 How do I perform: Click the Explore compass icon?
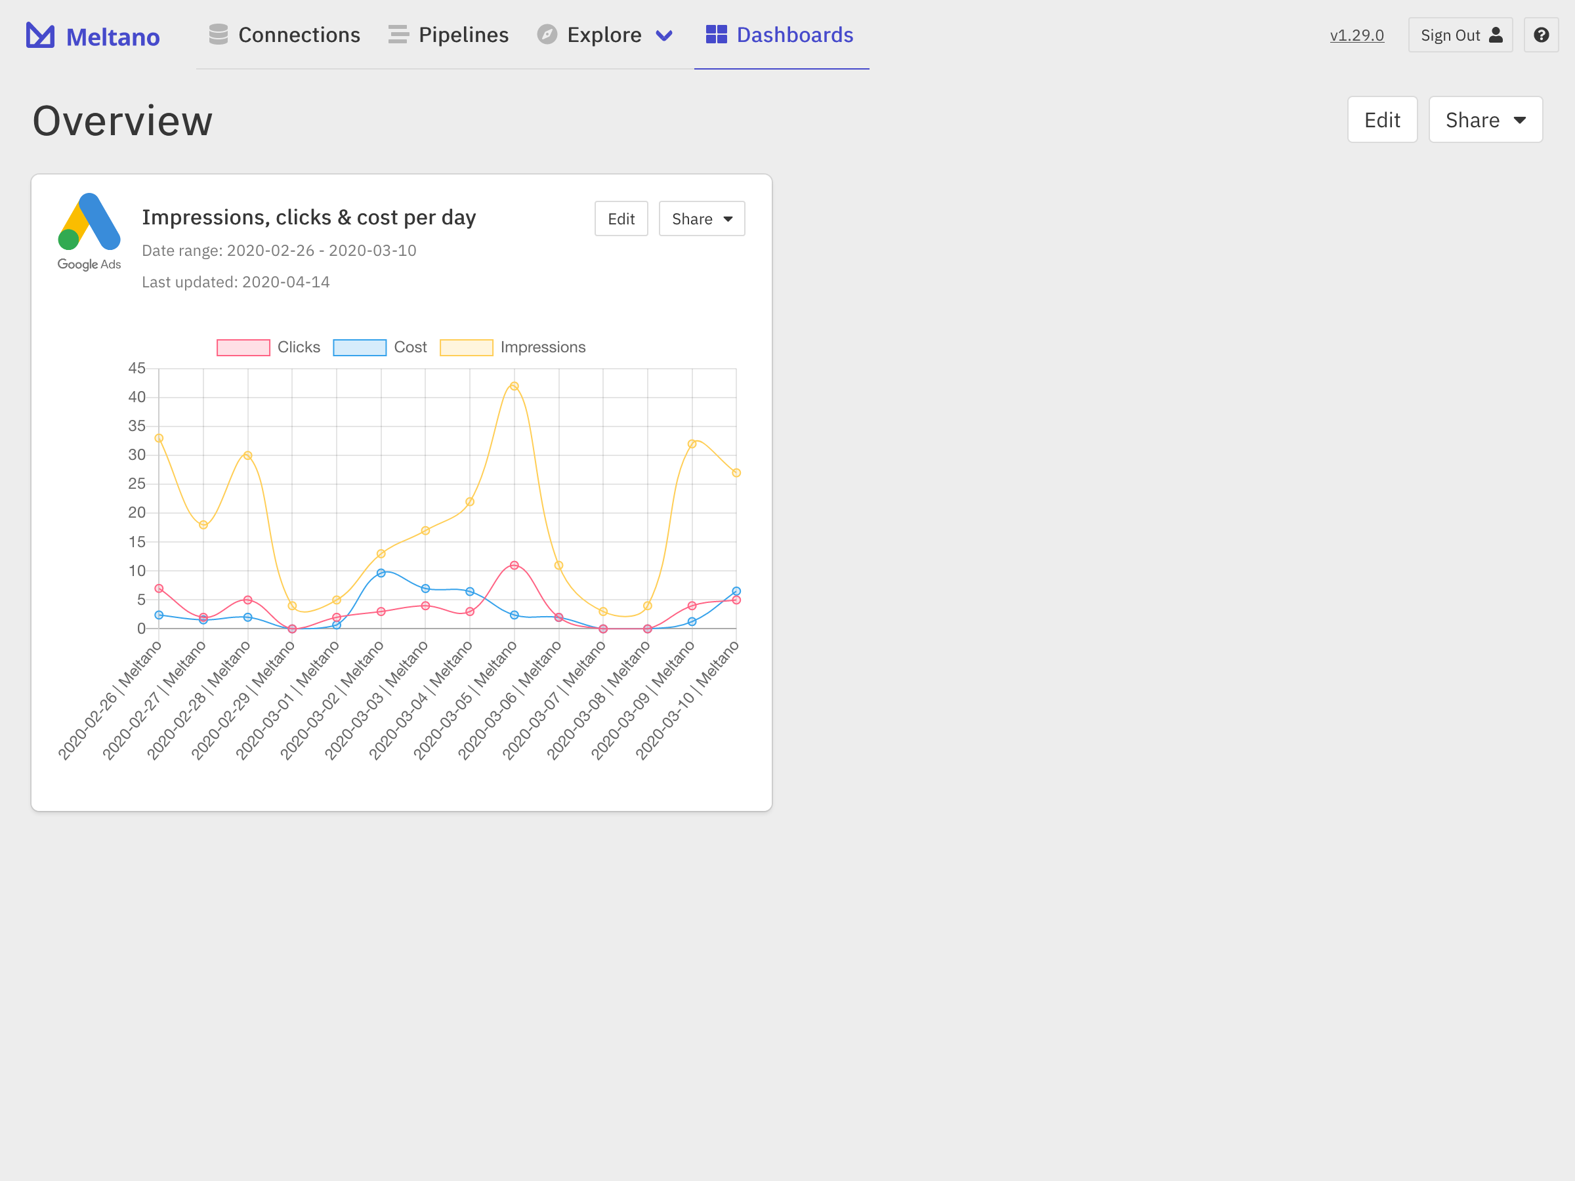point(547,34)
